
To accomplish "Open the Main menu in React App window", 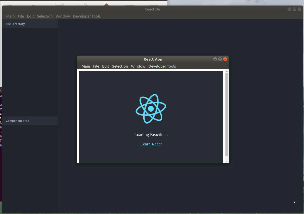I will [86, 66].
